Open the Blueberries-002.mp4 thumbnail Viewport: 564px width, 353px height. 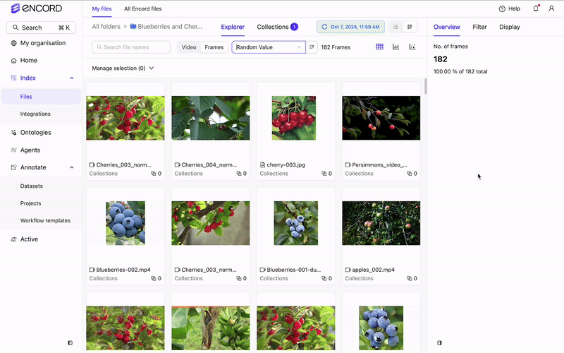pyautogui.click(x=125, y=223)
